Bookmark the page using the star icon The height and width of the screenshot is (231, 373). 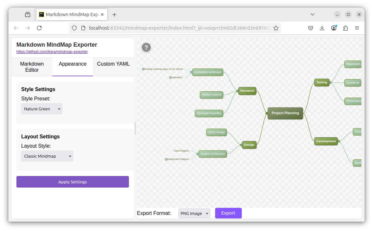click(276, 28)
